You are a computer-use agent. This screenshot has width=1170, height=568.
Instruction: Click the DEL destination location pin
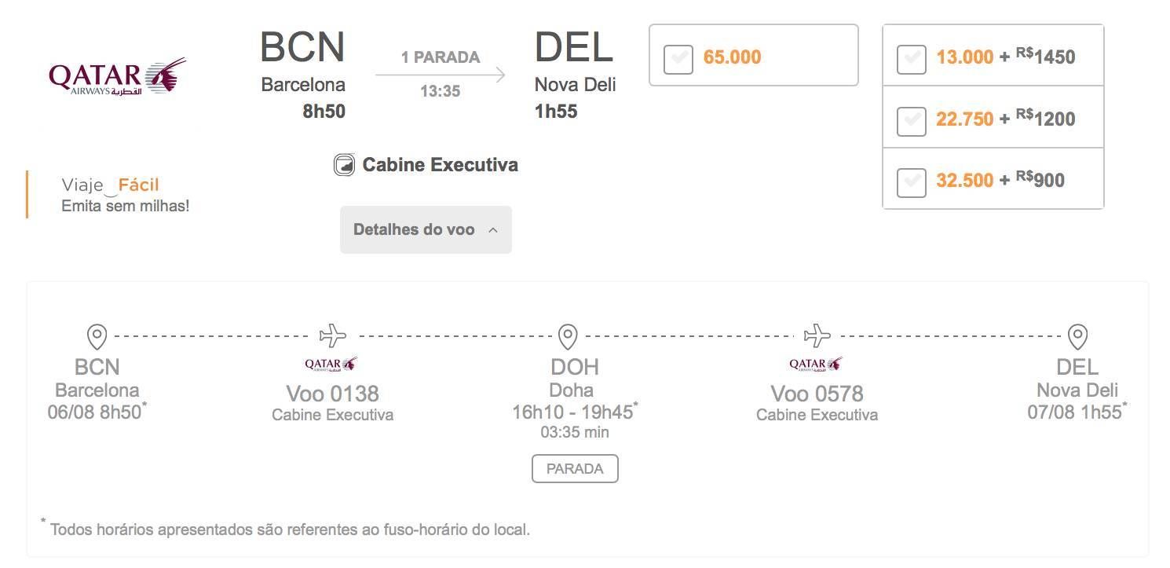click(x=1078, y=336)
